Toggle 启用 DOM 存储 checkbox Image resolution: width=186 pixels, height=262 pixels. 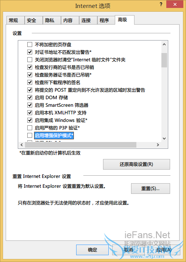(x=30, y=97)
